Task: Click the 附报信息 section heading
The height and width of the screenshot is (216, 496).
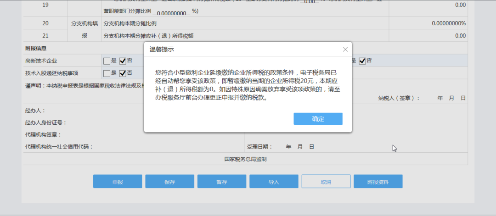Action: [36, 48]
